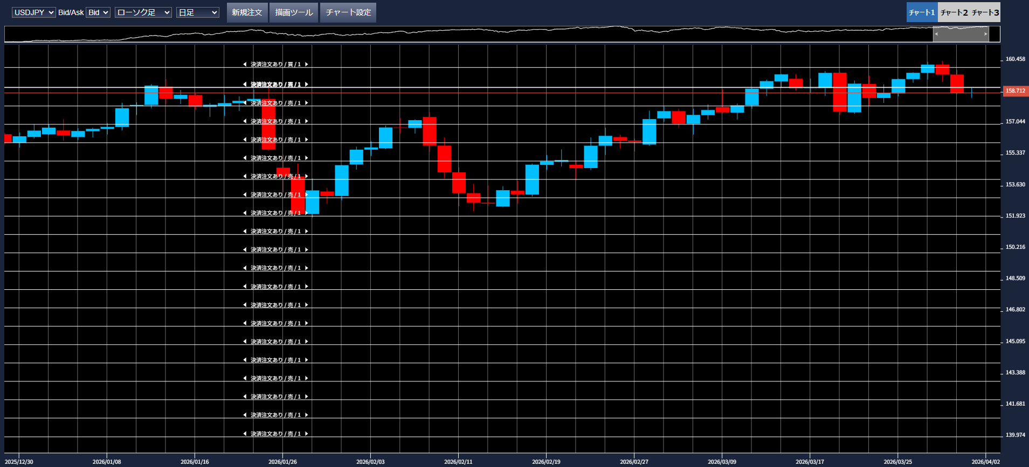Image resolution: width=1029 pixels, height=467 pixels.
Task: Select the チャート1 tab
Action: [922, 12]
